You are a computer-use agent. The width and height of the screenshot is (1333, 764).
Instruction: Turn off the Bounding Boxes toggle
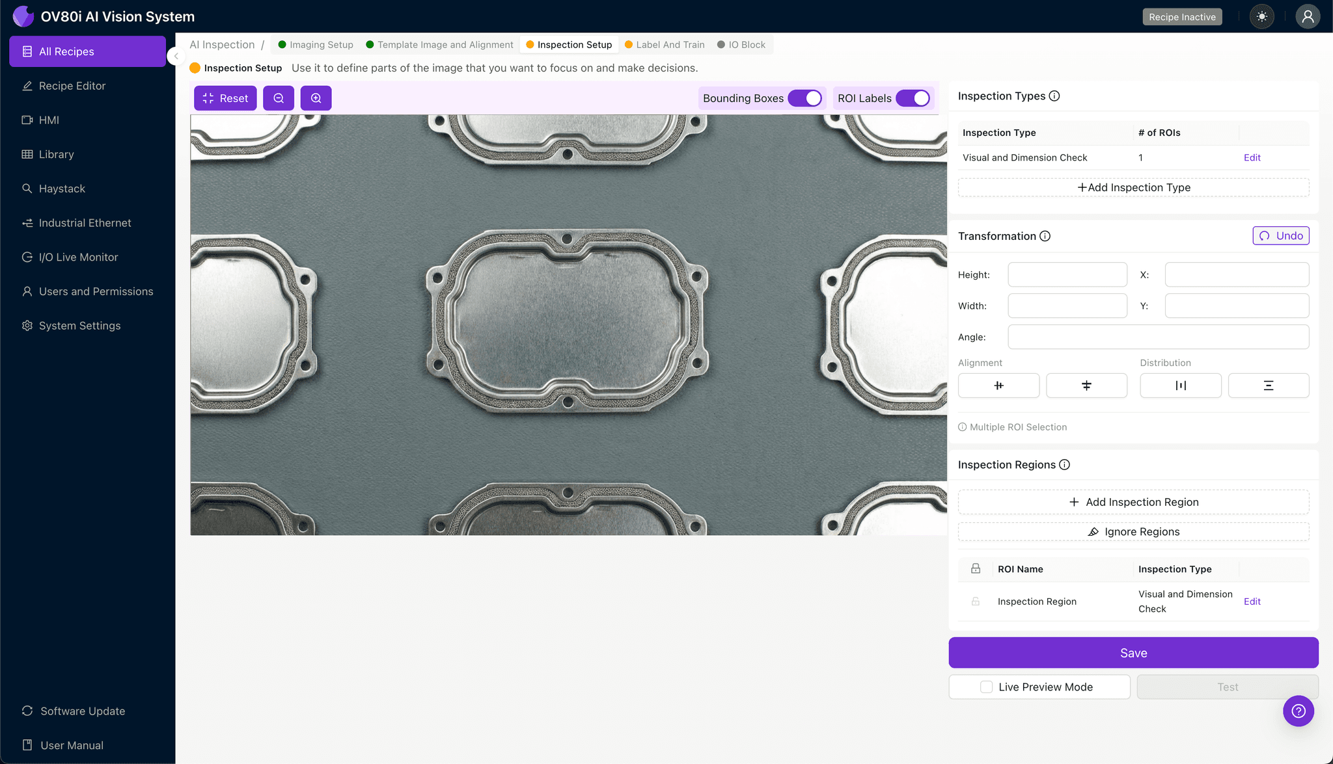click(805, 98)
